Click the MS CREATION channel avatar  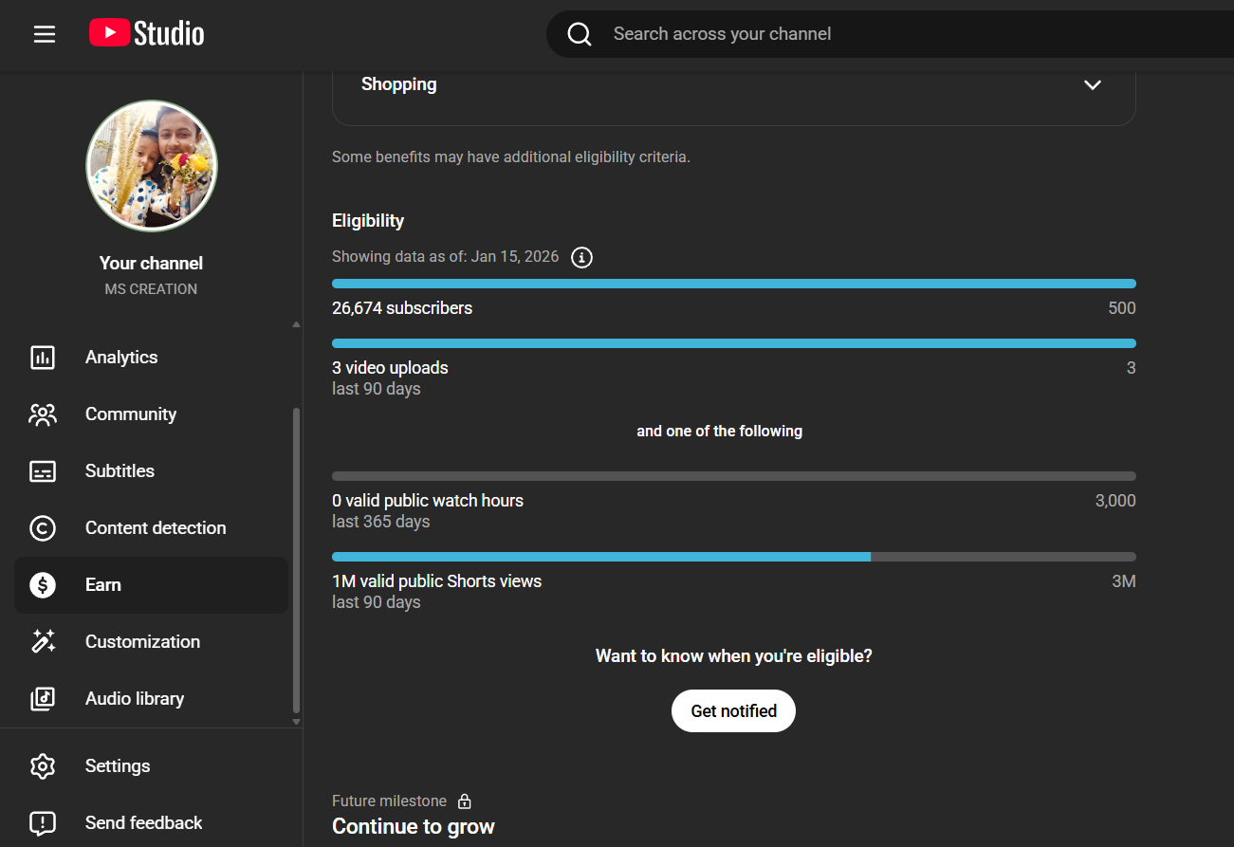152,166
